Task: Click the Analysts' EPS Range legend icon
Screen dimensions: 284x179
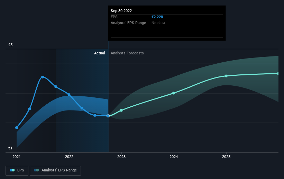Action: click(36, 170)
